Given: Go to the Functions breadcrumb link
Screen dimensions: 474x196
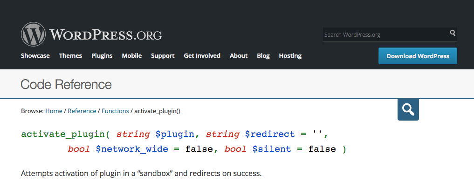Looking at the screenshot, I should pos(115,111).
